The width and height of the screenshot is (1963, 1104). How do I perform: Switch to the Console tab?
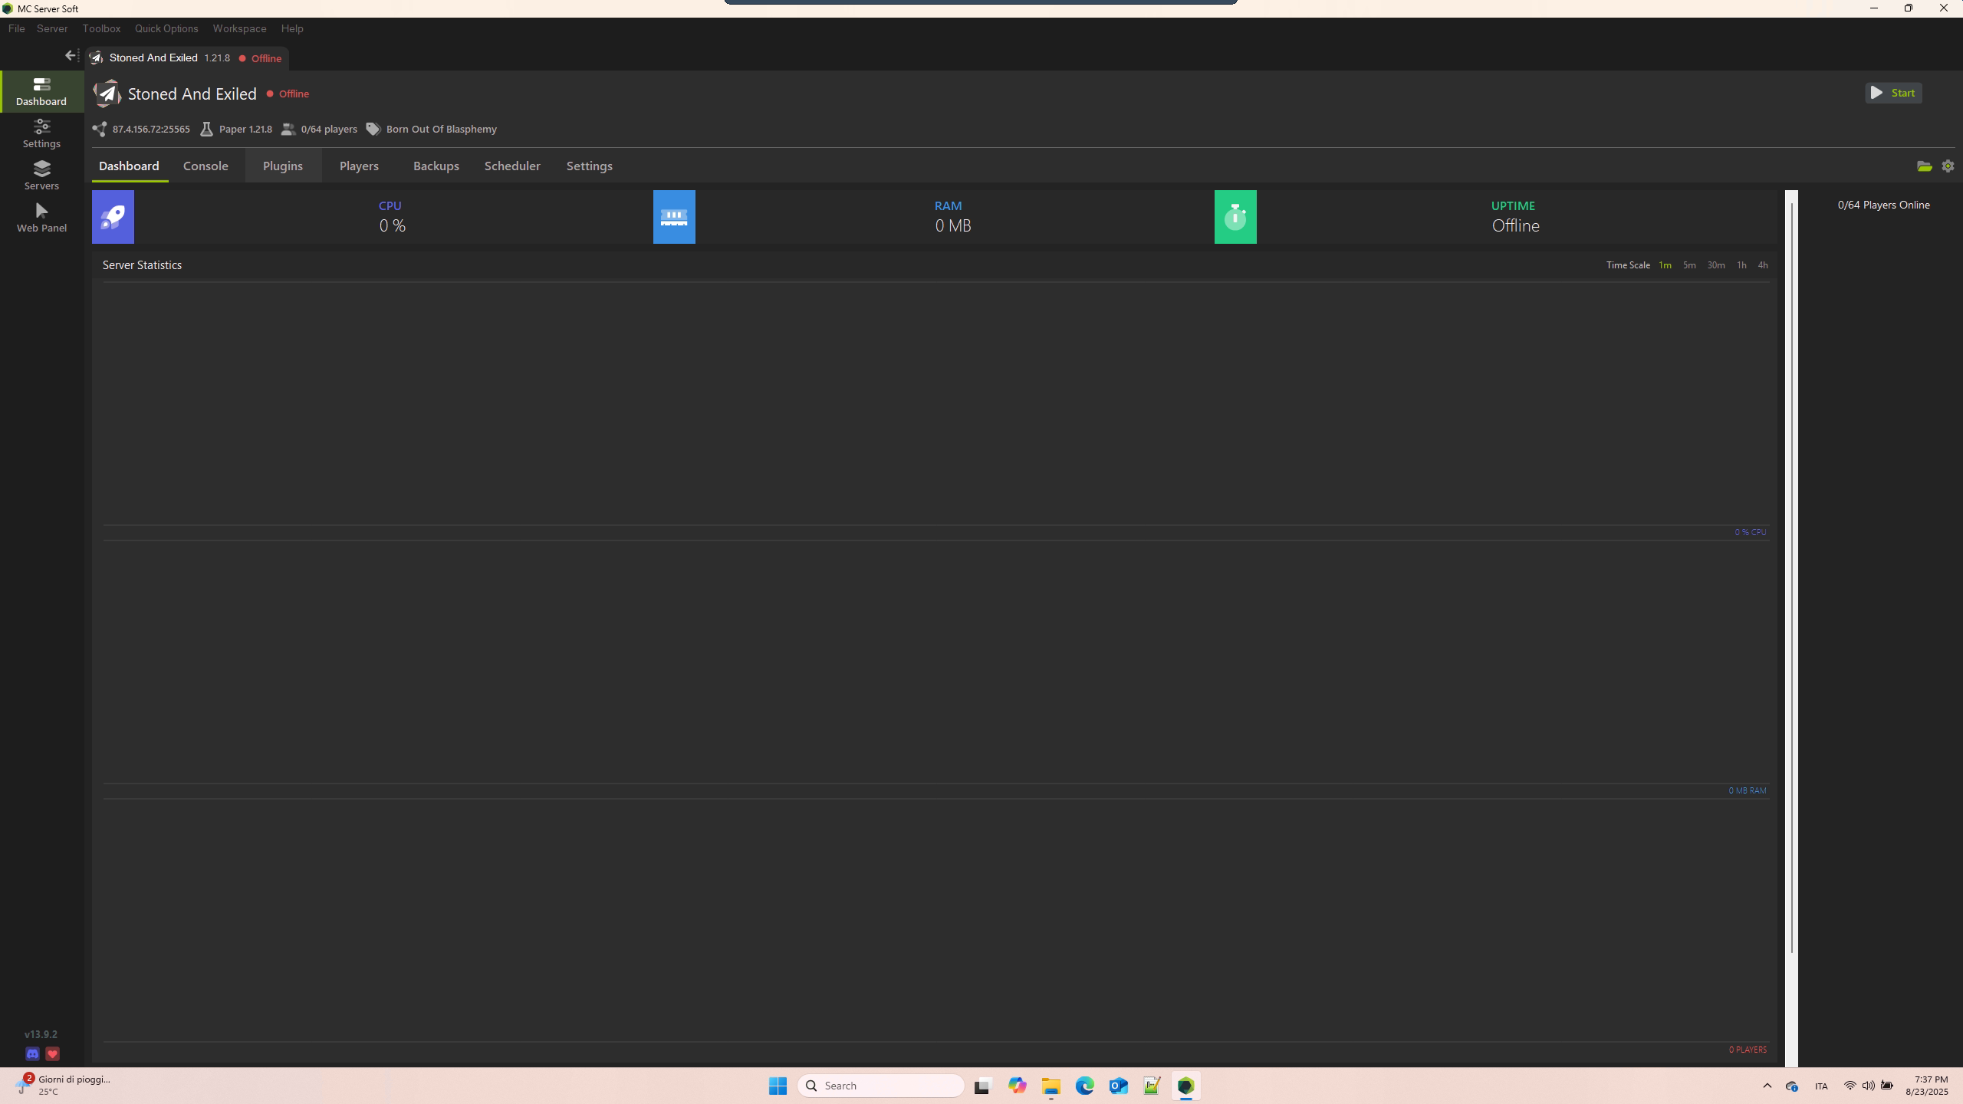[x=206, y=166]
